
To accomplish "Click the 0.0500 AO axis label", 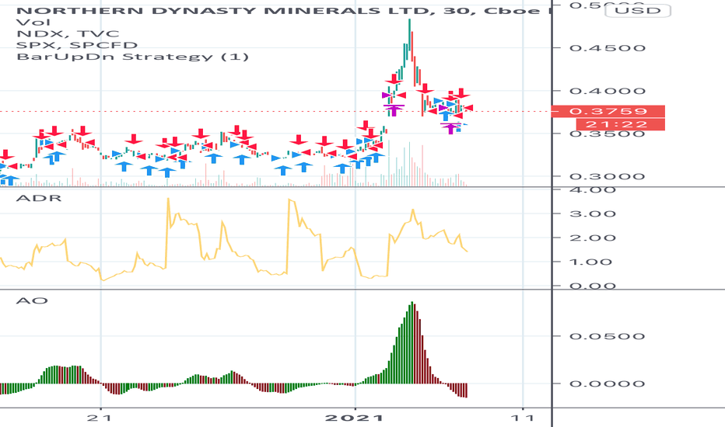I will pyautogui.click(x=608, y=336).
